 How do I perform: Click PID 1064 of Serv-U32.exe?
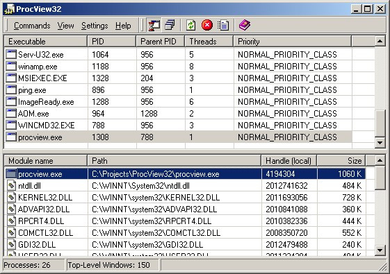100,55
